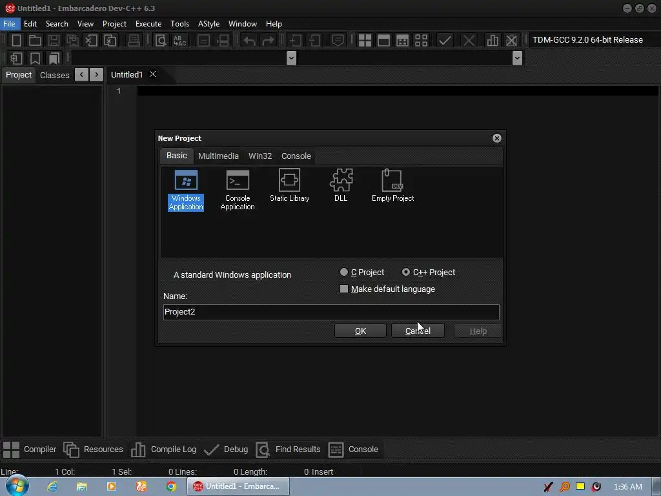Viewport: 661px width, 496px height.
Task: Click the Undo arrow icon
Action: [x=250, y=41]
